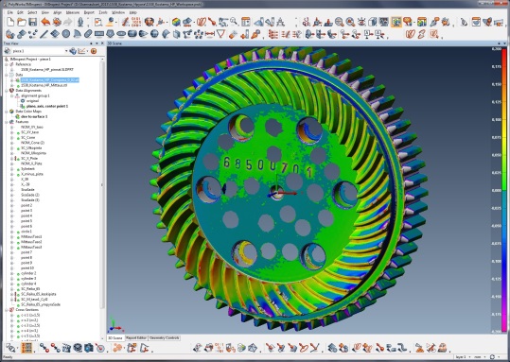Open the chart icon dropdown arrow in Tree View
The width and height of the screenshot is (510, 362).
[x=87, y=51]
